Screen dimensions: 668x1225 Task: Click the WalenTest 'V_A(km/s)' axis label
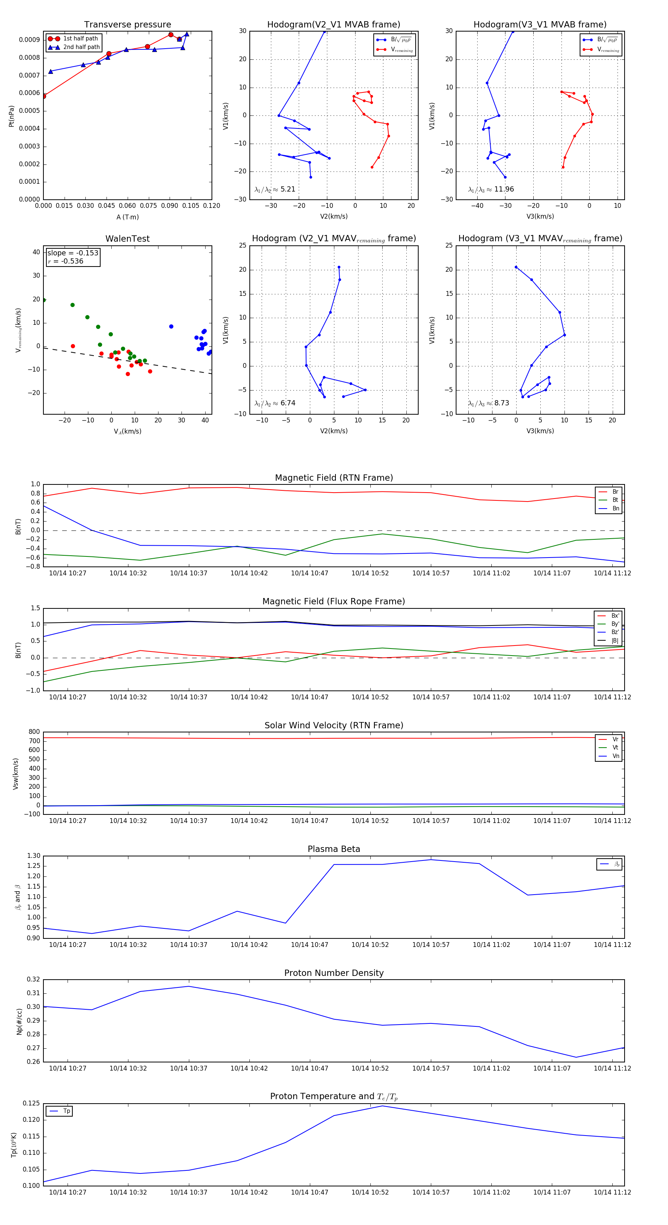[127, 431]
